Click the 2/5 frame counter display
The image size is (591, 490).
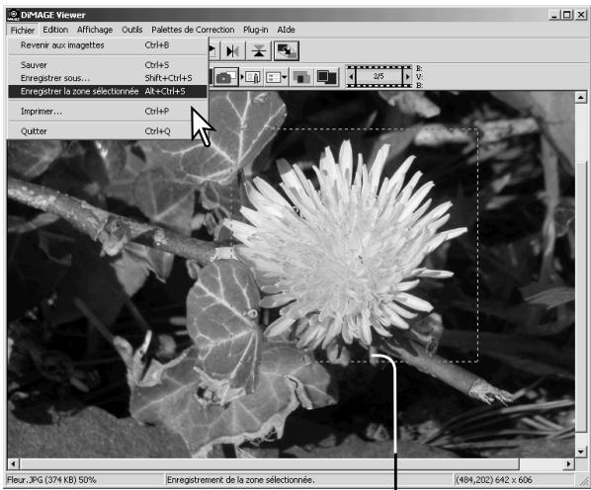click(x=379, y=76)
